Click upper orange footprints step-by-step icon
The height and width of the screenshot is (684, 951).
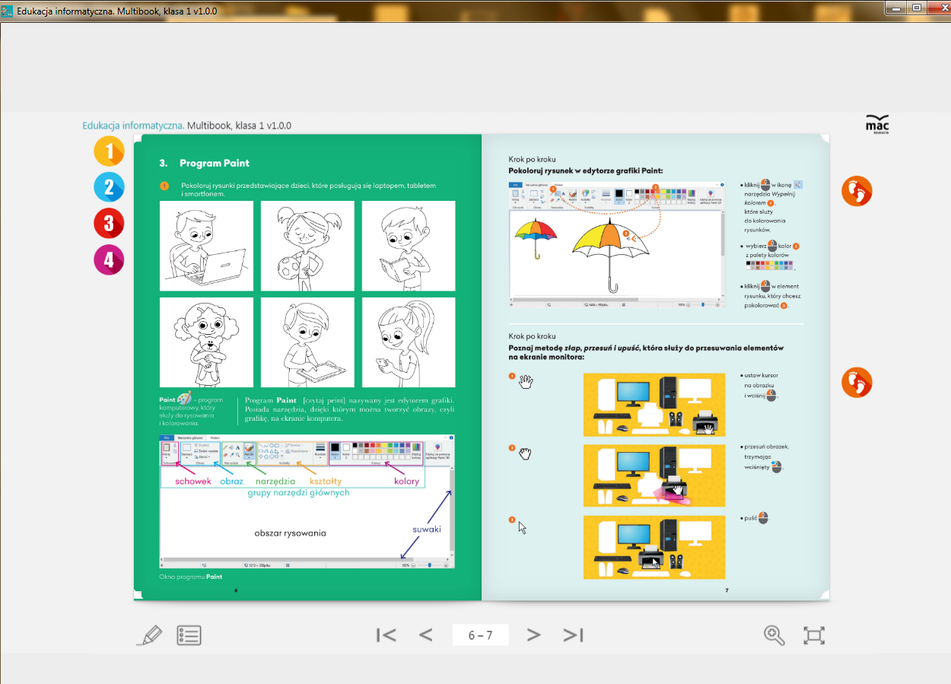tap(857, 191)
